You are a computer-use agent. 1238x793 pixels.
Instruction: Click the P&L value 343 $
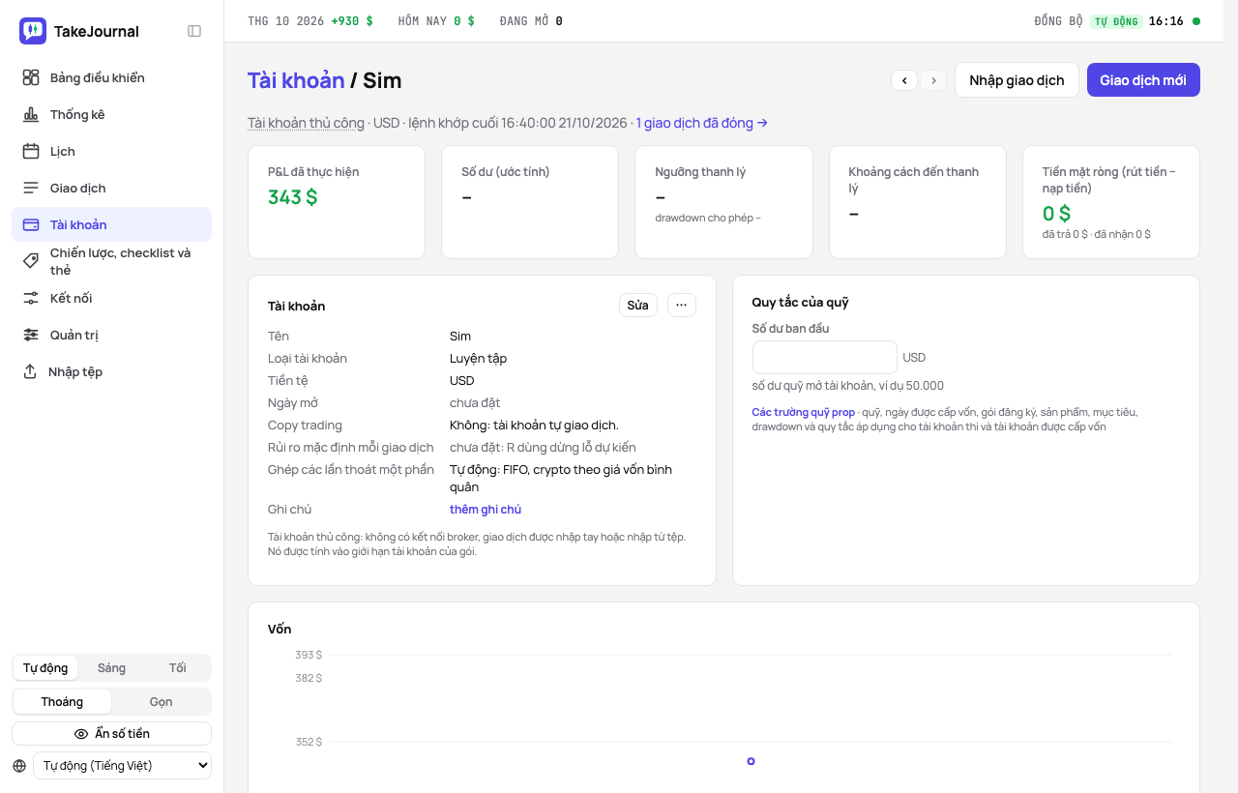pos(293,197)
